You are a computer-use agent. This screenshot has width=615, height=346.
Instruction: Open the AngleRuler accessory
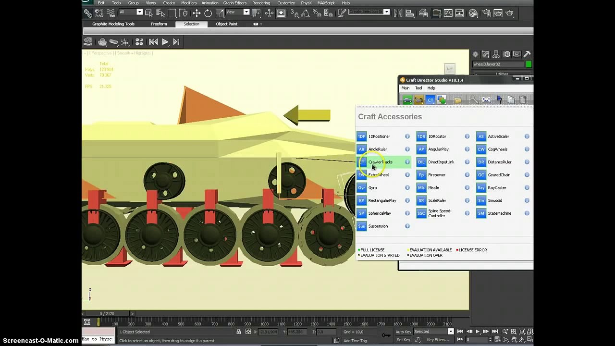tap(378, 149)
